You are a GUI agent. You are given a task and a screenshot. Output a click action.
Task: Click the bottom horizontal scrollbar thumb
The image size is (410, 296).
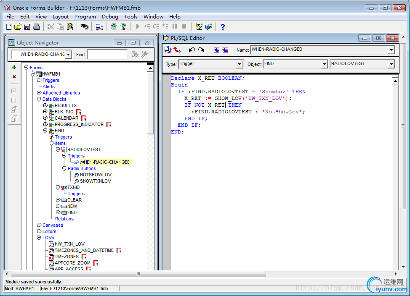point(138,274)
